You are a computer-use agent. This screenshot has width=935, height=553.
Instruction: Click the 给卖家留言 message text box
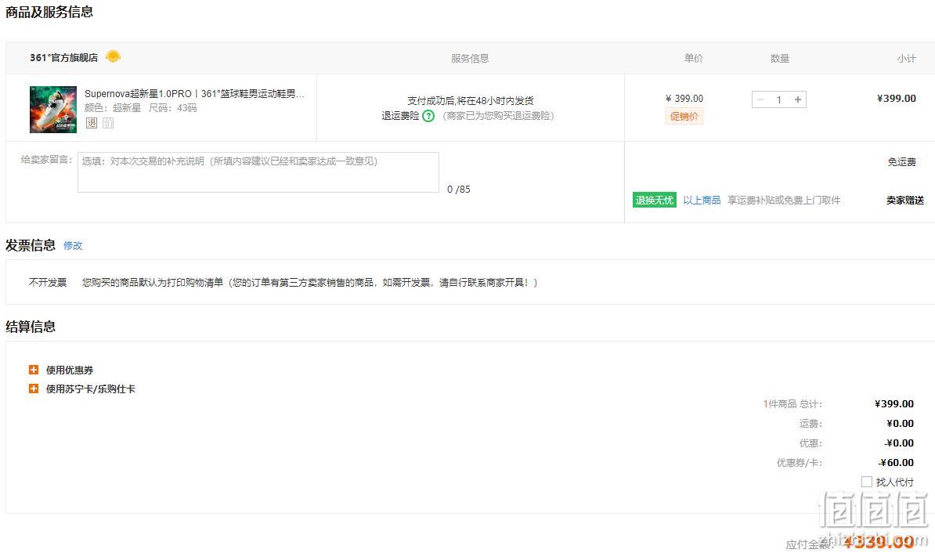click(x=258, y=172)
